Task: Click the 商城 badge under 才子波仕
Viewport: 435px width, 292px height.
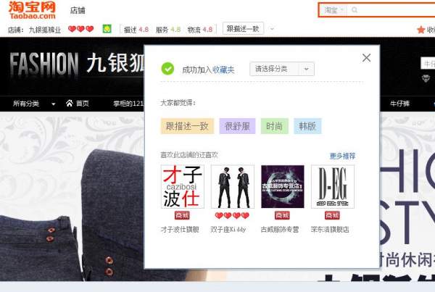Action: tap(182, 215)
